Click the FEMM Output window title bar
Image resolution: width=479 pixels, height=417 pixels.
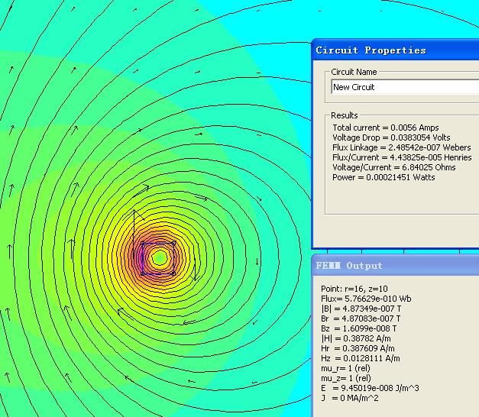pos(396,265)
